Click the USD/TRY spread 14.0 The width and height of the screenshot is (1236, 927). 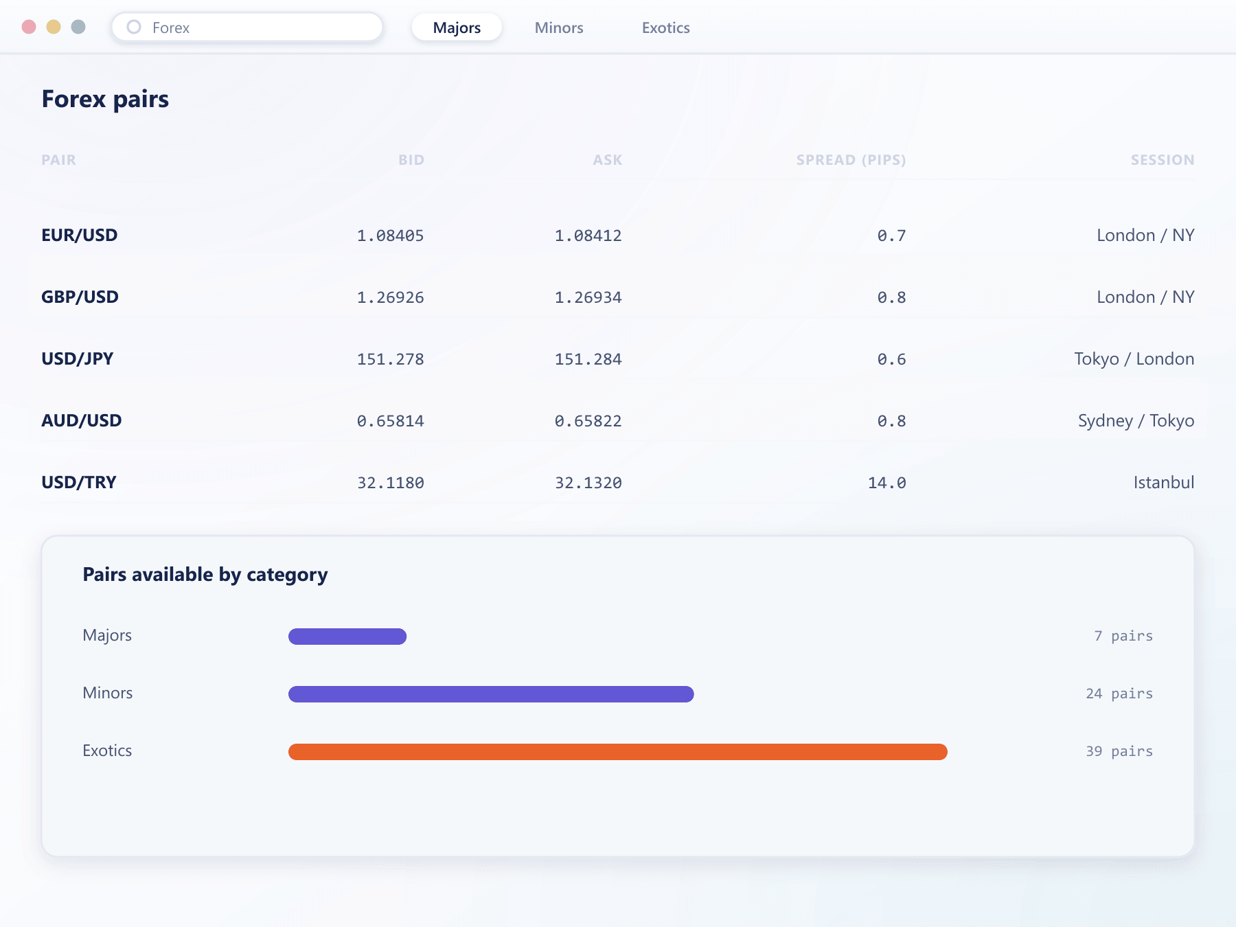tap(886, 483)
